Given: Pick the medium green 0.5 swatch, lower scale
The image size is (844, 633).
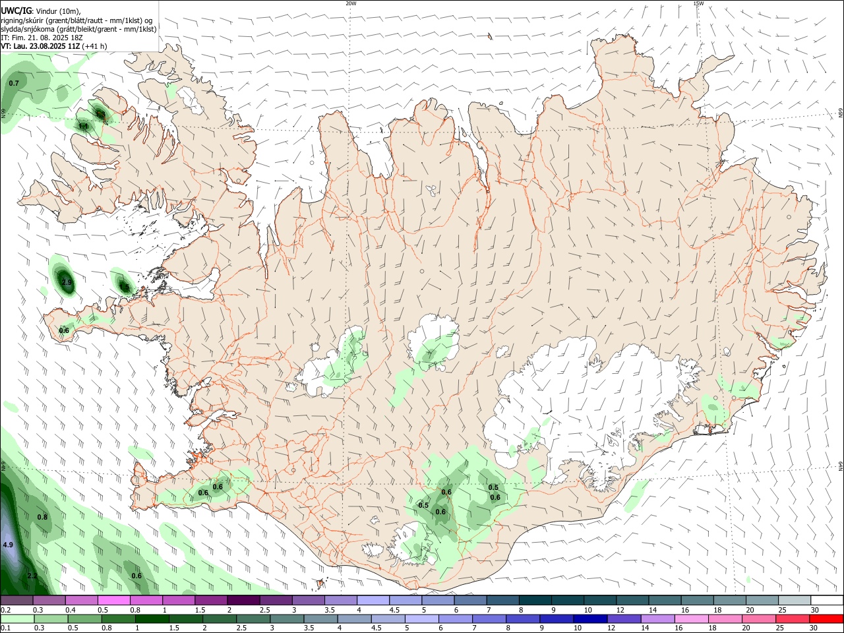Looking at the screenshot, I should pyautogui.click(x=84, y=618).
